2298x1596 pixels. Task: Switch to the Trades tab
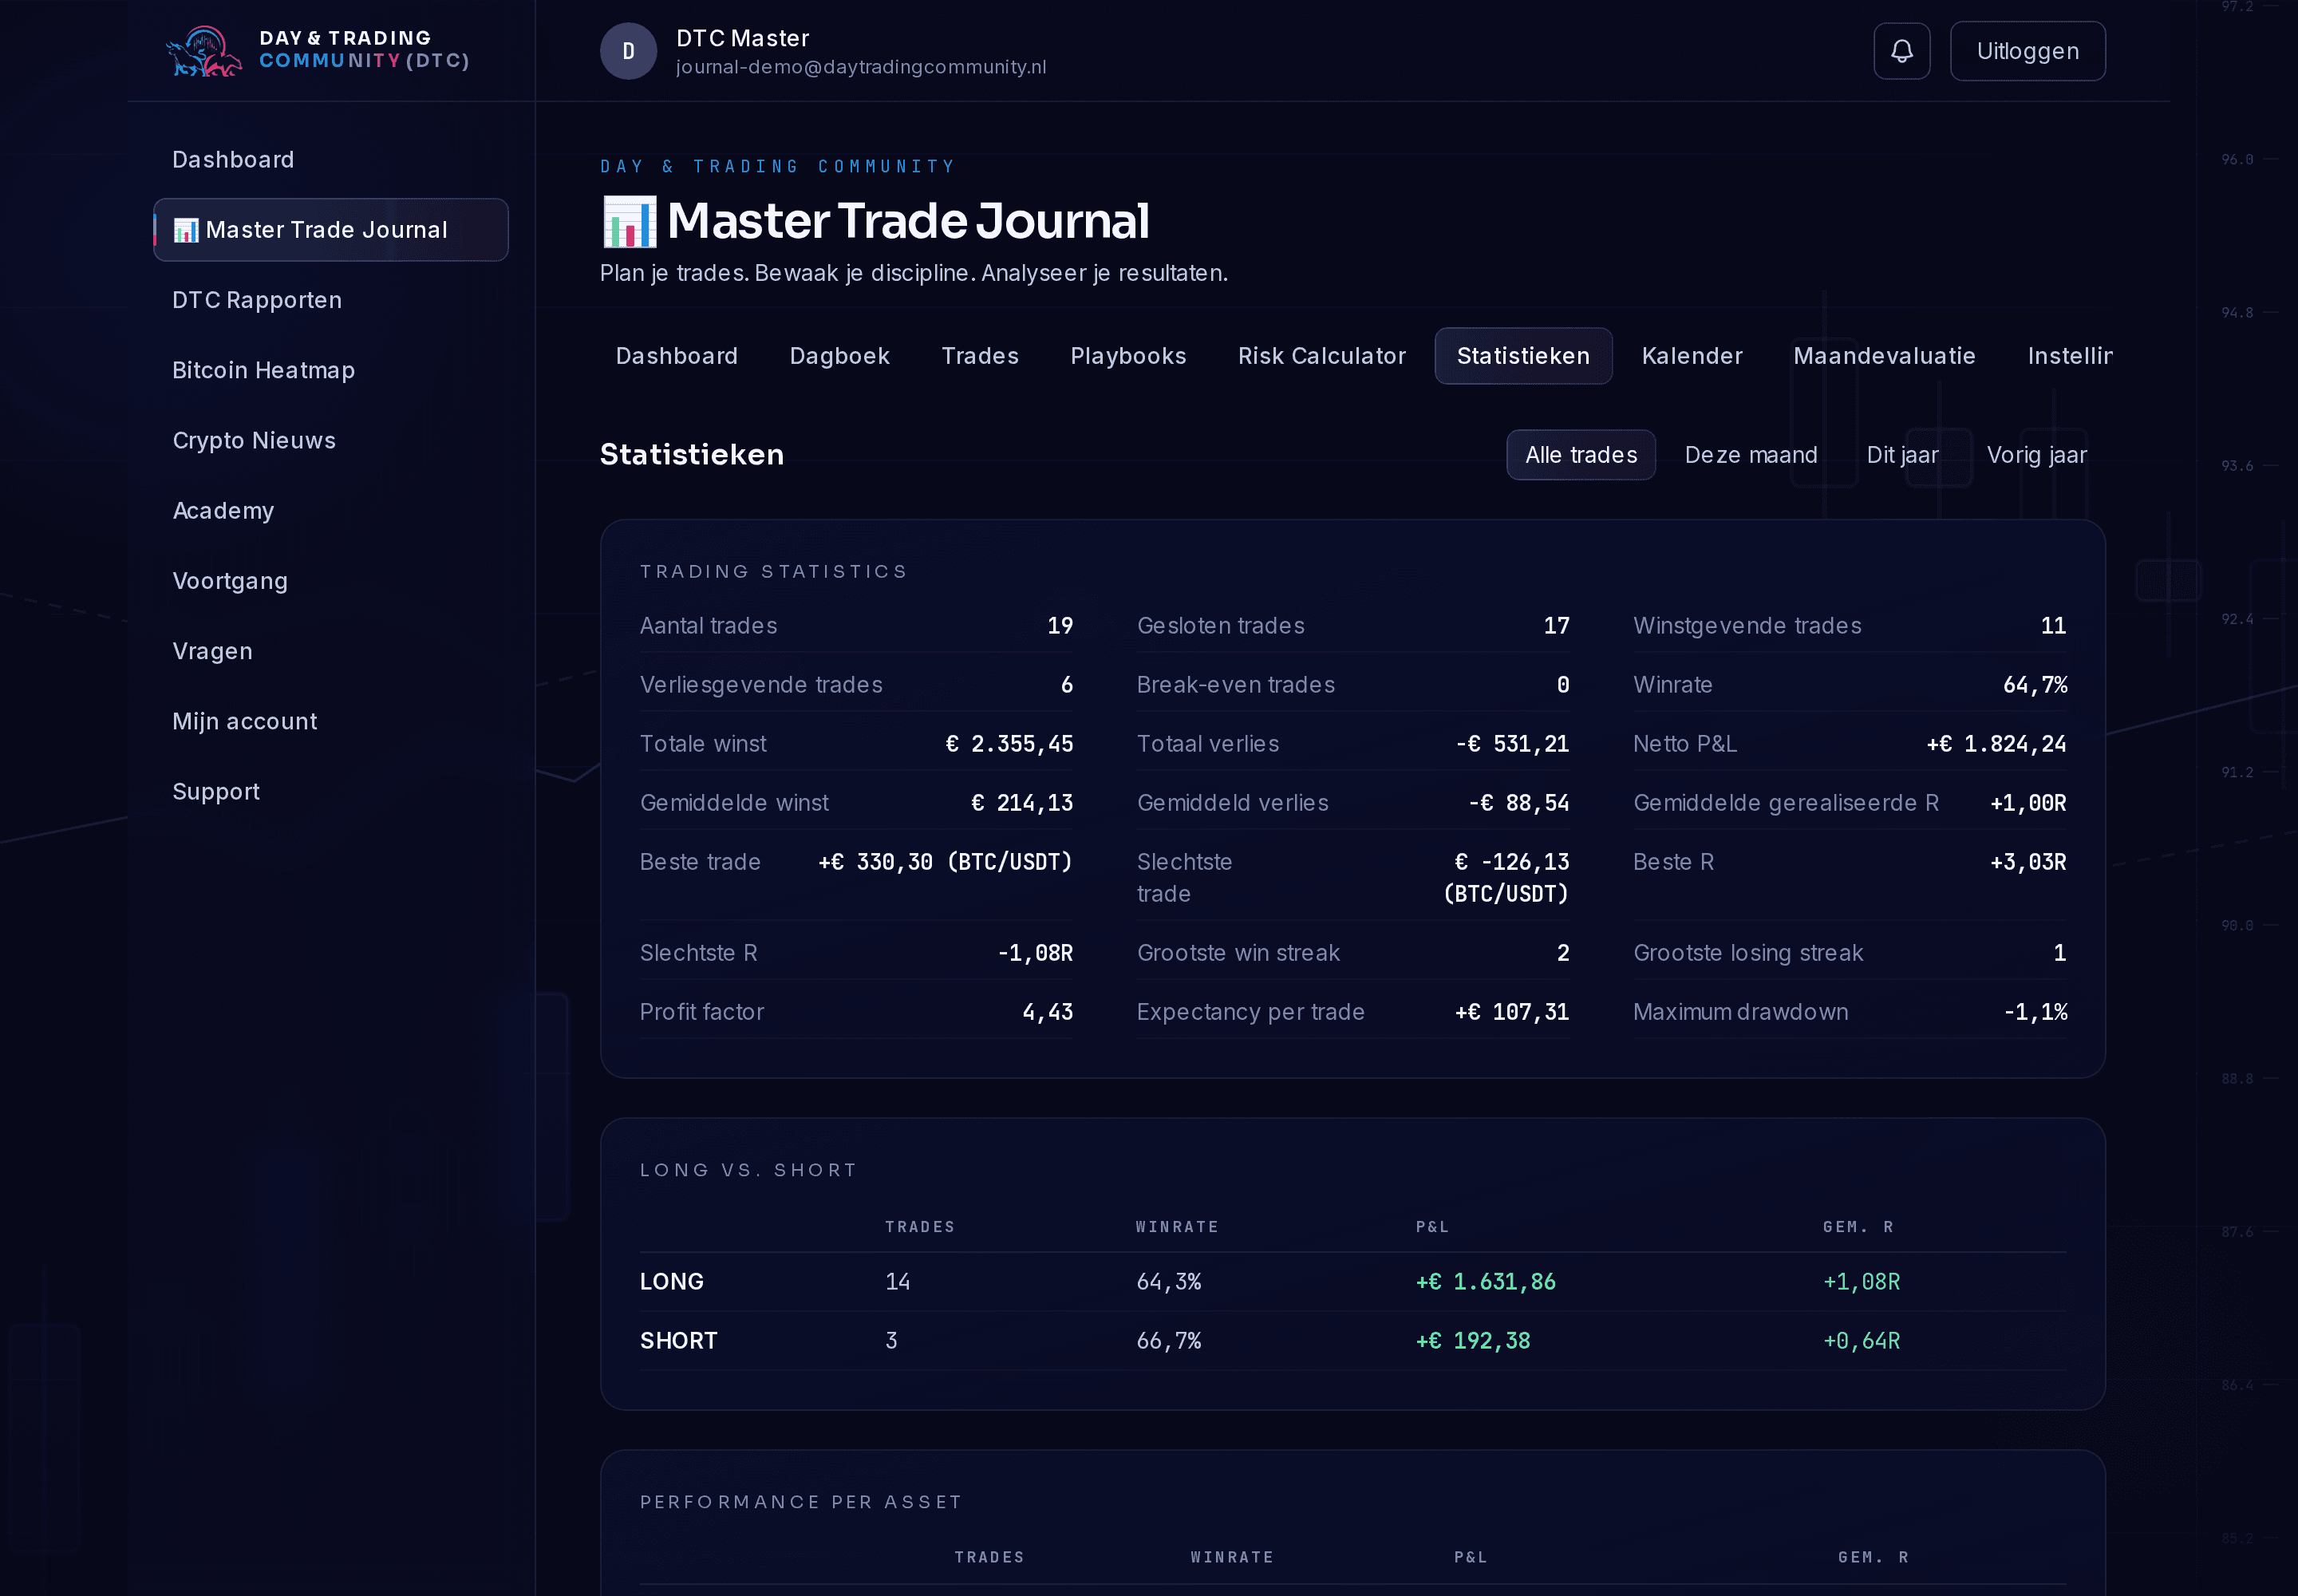980,356
